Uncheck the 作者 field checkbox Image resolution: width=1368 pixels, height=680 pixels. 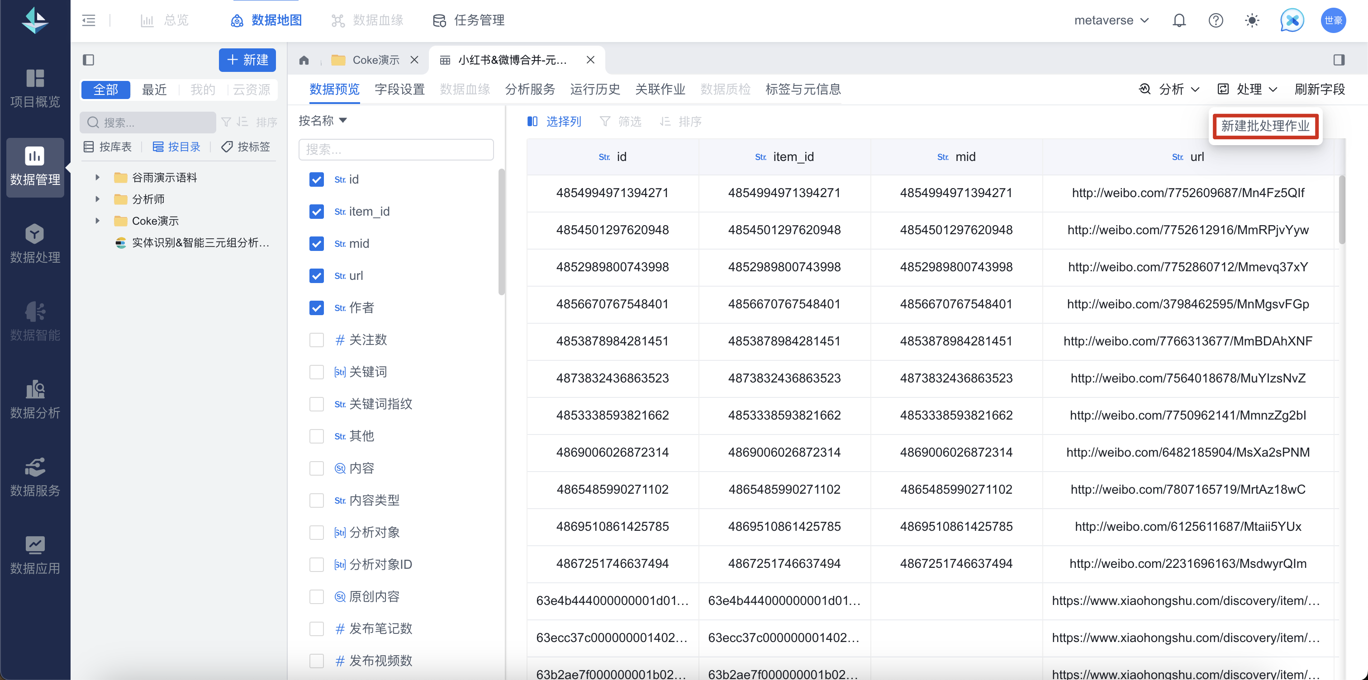pyautogui.click(x=317, y=308)
